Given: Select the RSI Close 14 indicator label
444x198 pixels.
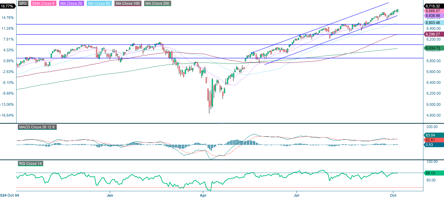Looking at the screenshot, I should coord(30,164).
